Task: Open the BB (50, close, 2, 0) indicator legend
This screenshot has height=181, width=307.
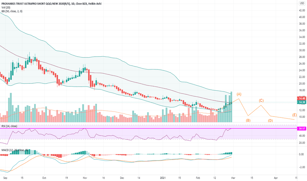Action: (12, 11)
